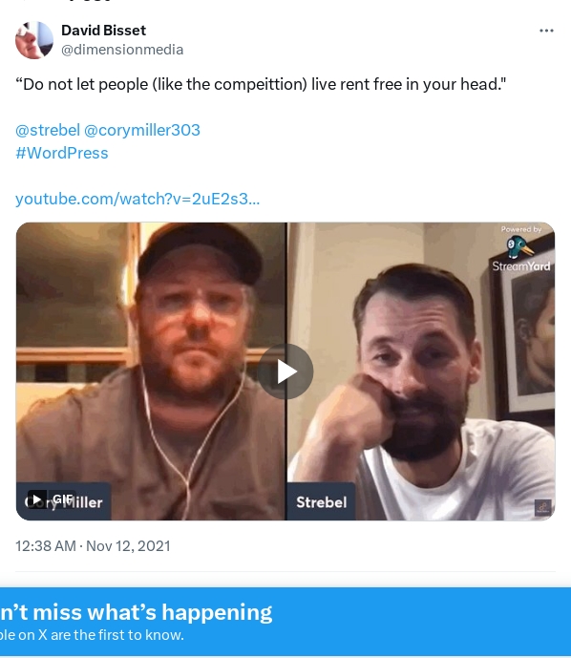Open the @strebel mention

click(x=48, y=130)
